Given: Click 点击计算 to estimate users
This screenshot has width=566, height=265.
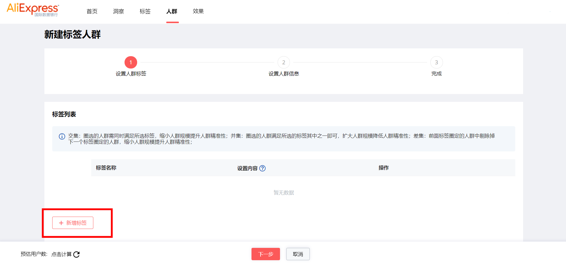Looking at the screenshot, I should coord(62,254).
